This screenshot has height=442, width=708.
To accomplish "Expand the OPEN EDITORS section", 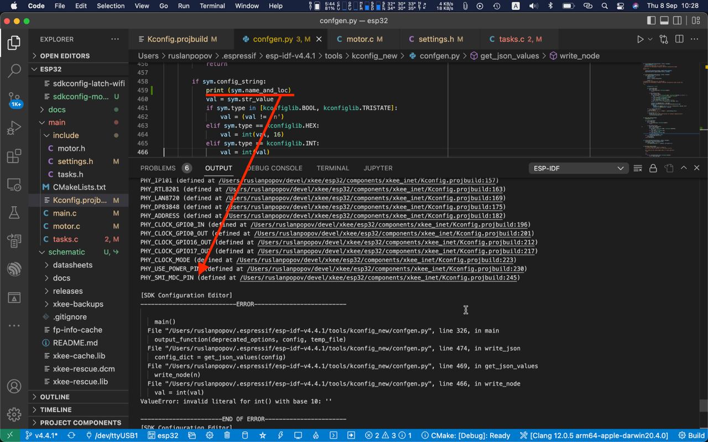I will pos(64,56).
